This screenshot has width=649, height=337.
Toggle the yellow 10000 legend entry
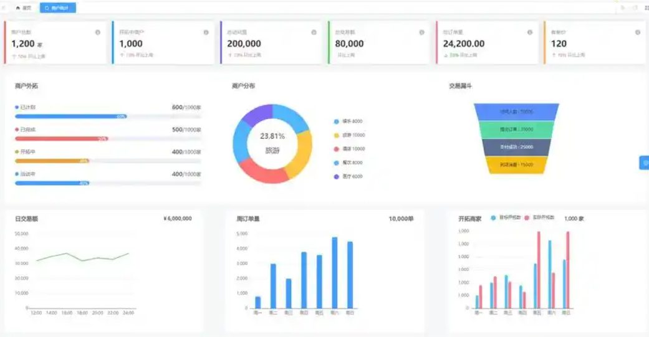349,135
